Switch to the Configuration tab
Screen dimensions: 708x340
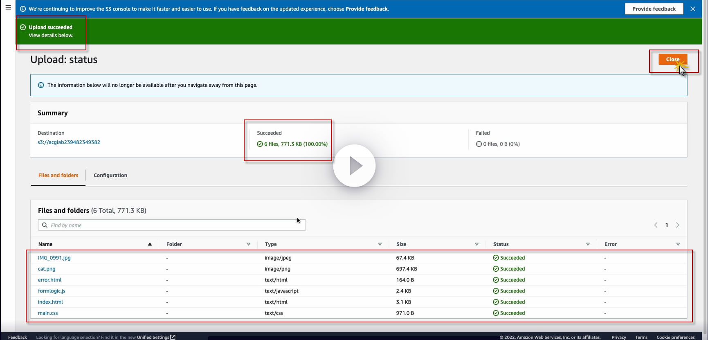click(110, 175)
